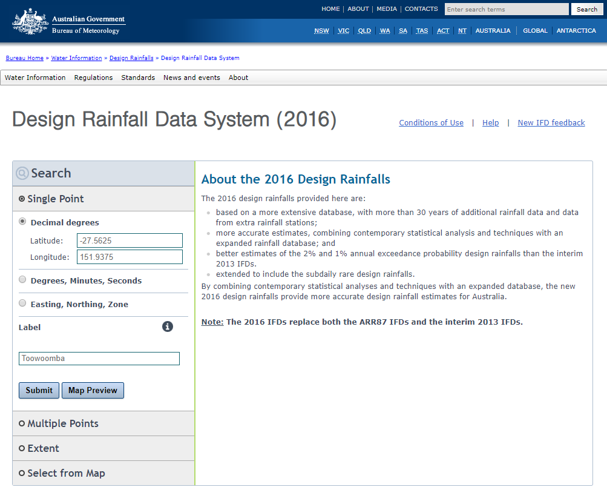The height and width of the screenshot is (487, 607).
Task: Open the Conditions of Use link
Action: (431, 123)
